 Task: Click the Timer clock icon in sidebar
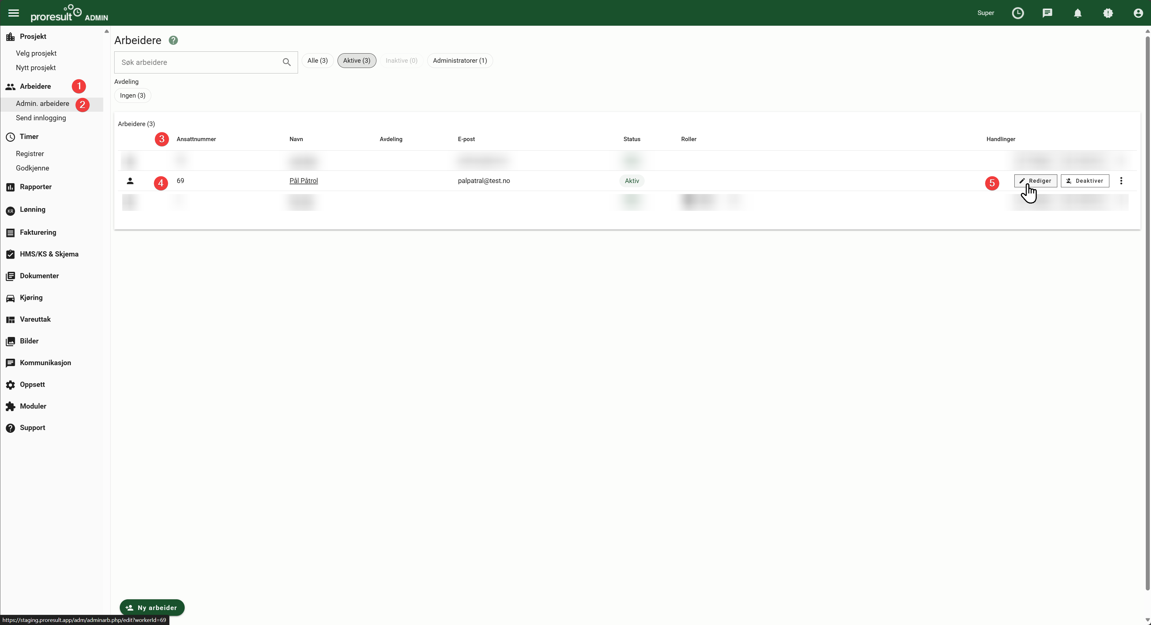pyautogui.click(x=10, y=137)
